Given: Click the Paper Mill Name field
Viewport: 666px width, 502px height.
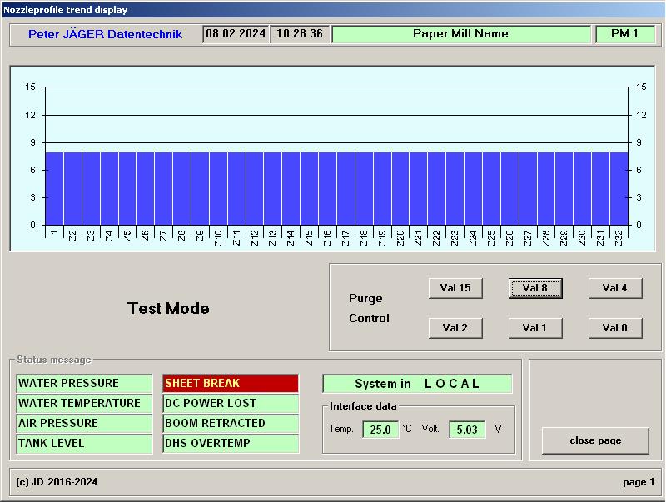Looking at the screenshot, I should click(x=460, y=34).
